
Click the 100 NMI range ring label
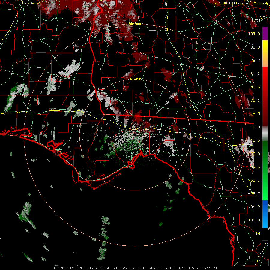(135, 24)
